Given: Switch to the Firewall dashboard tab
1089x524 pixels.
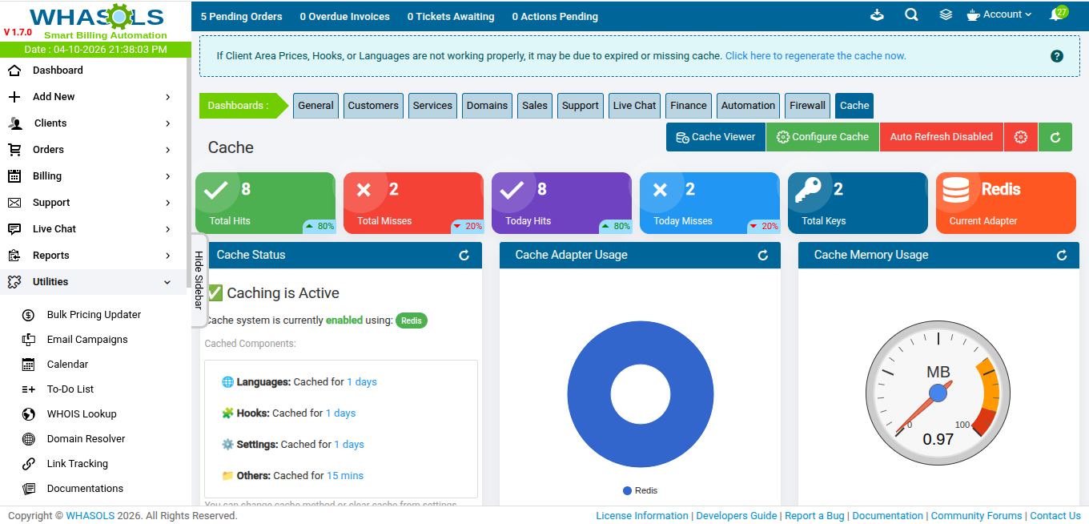Looking at the screenshot, I should 807,106.
